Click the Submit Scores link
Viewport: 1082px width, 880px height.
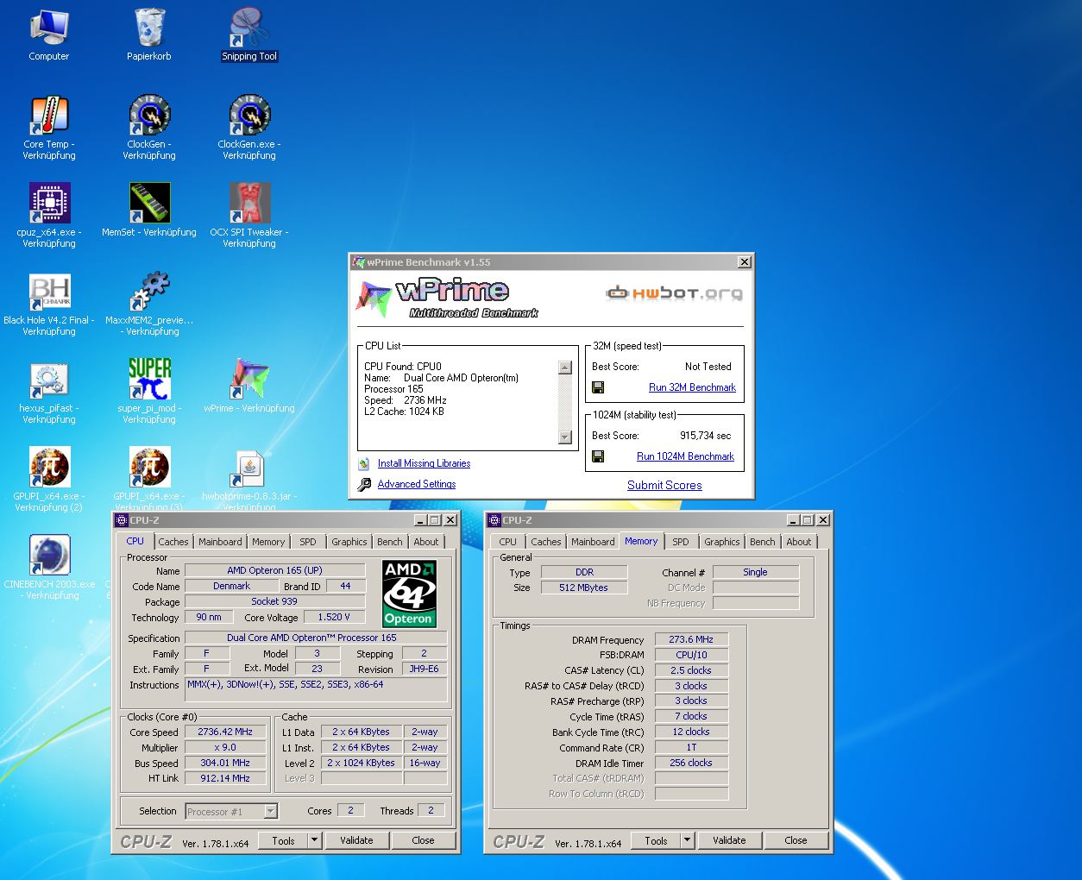[664, 485]
